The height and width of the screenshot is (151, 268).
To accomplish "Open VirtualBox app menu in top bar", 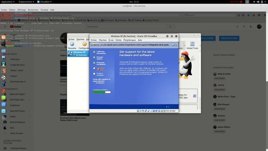I will coord(44,2).
